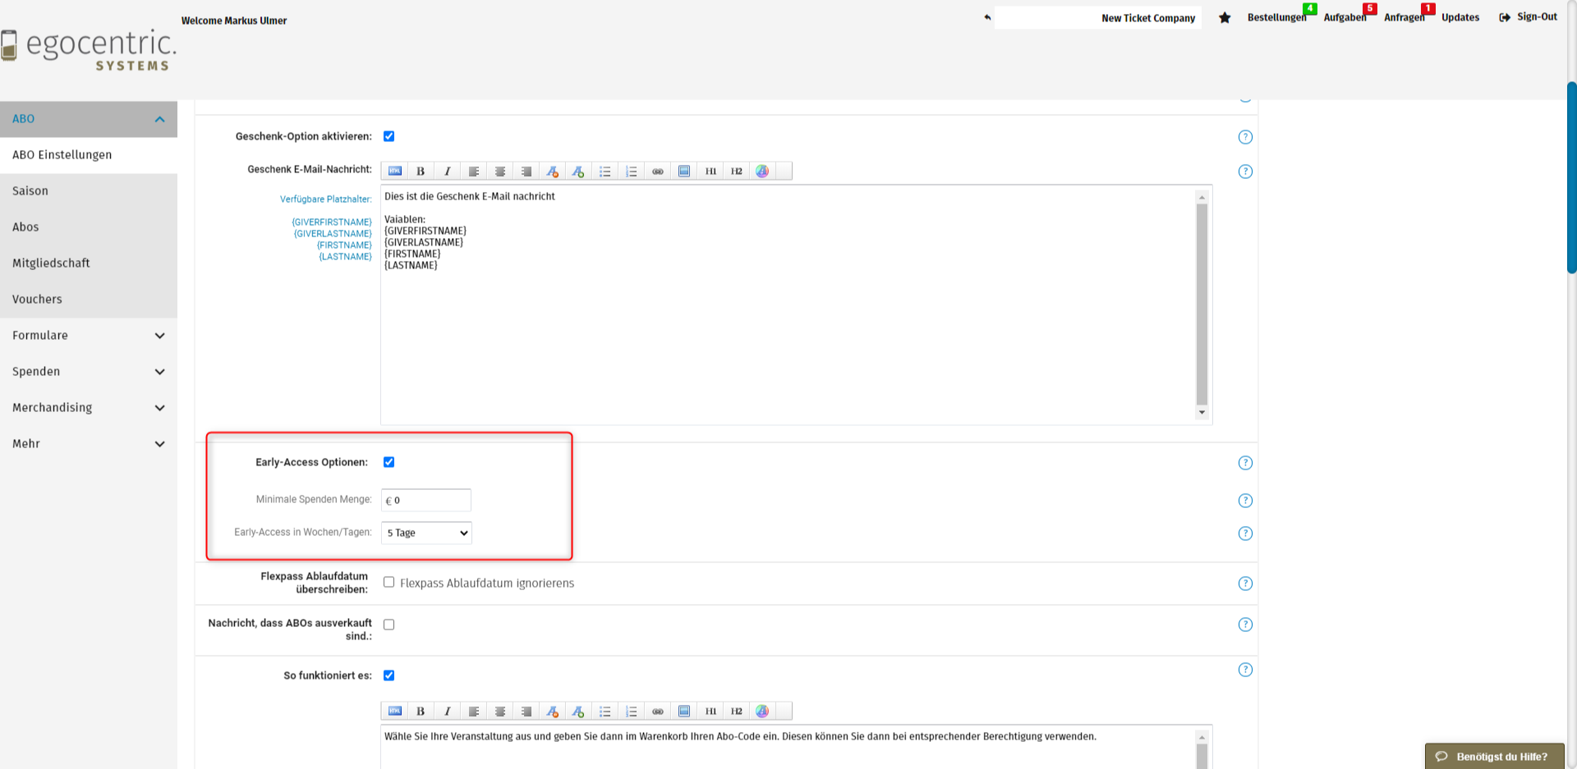This screenshot has height=769, width=1577.
Task: Click HTML source icon in Geschenk E-Mail editor
Action: [x=395, y=172]
